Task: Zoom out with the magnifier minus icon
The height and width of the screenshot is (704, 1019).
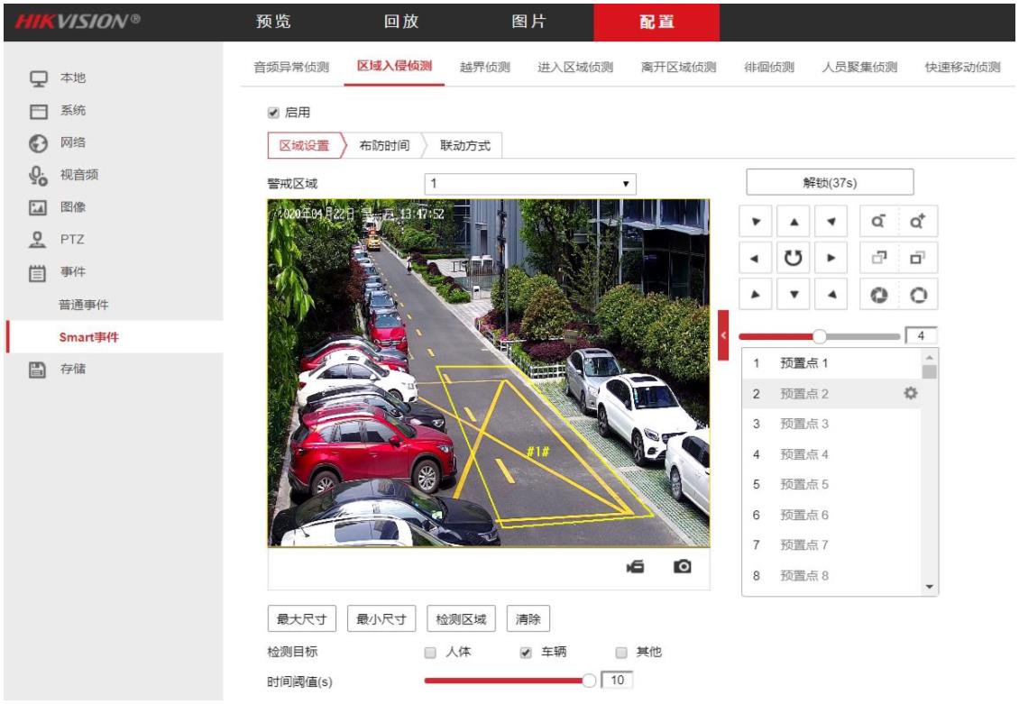Action: pyautogui.click(x=878, y=222)
